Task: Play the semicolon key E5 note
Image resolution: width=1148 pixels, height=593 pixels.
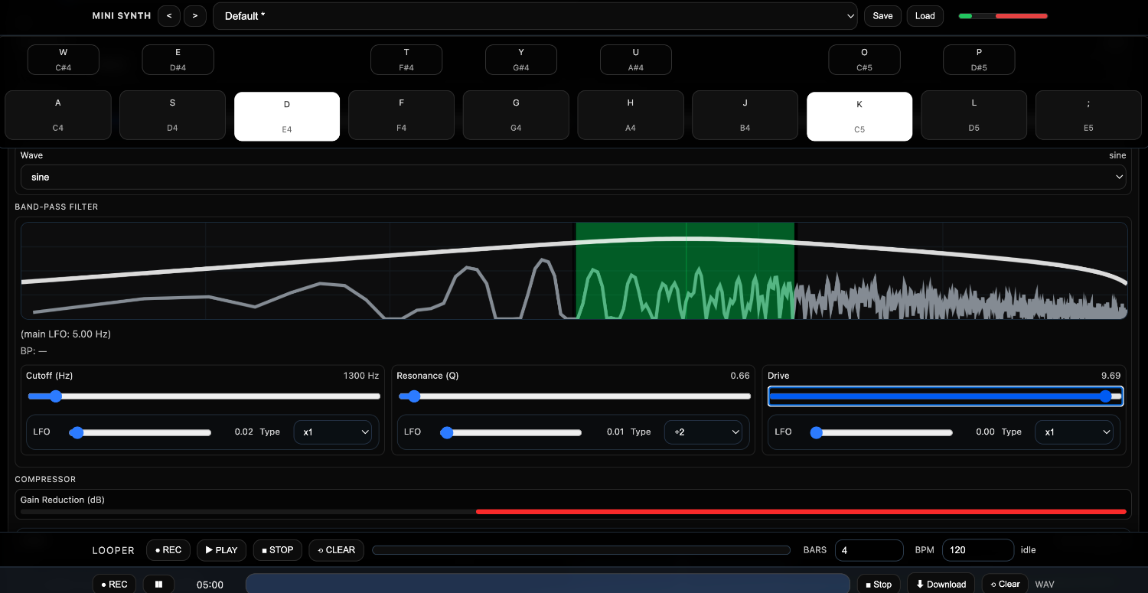Action: 1088,116
